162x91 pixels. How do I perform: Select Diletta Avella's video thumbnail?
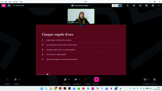[x=81, y=16]
